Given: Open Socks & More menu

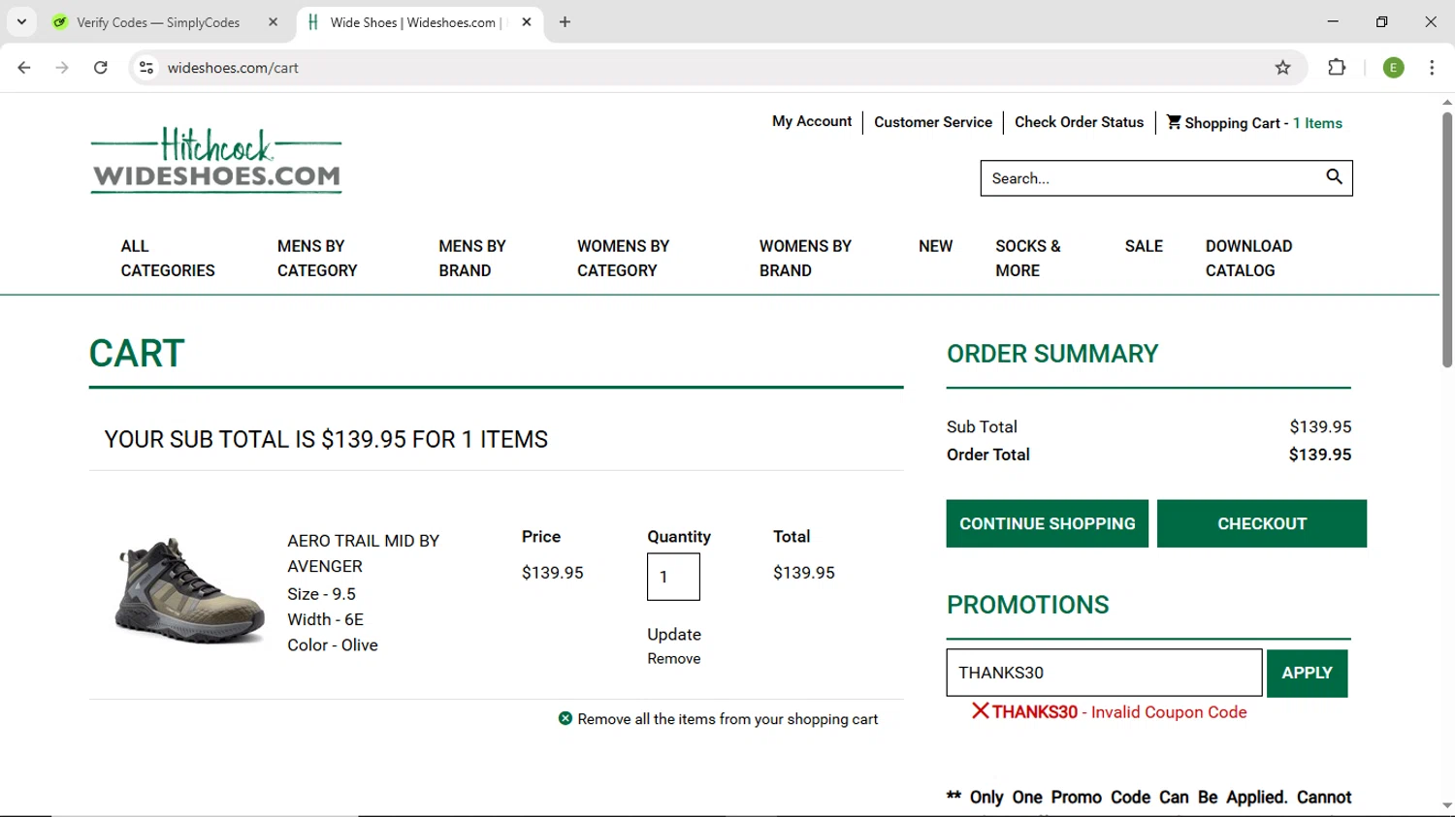Looking at the screenshot, I should click(x=1028, y=258).
